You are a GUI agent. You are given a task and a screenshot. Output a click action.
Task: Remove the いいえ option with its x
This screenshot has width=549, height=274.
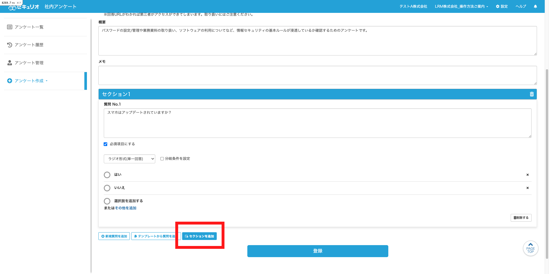[x=528, y=188]
